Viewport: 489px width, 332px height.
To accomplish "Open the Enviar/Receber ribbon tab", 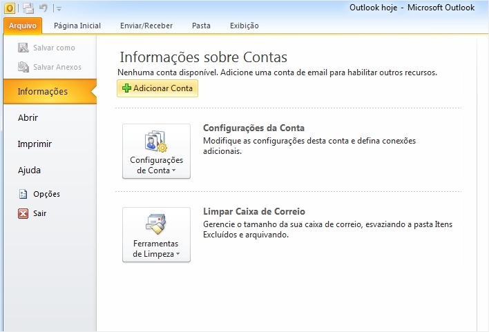I will click(146, 26).
